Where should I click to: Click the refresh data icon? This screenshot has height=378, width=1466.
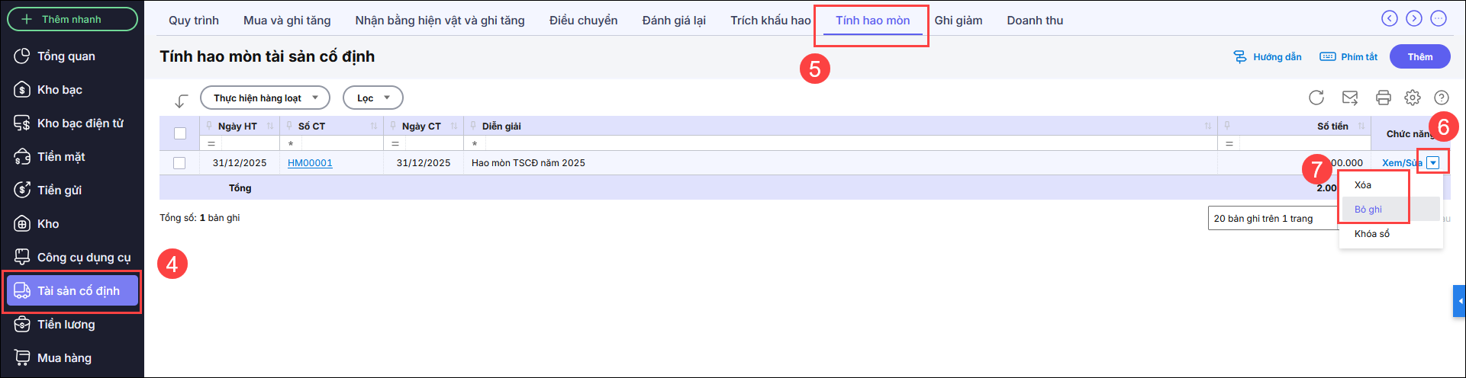1316,98
